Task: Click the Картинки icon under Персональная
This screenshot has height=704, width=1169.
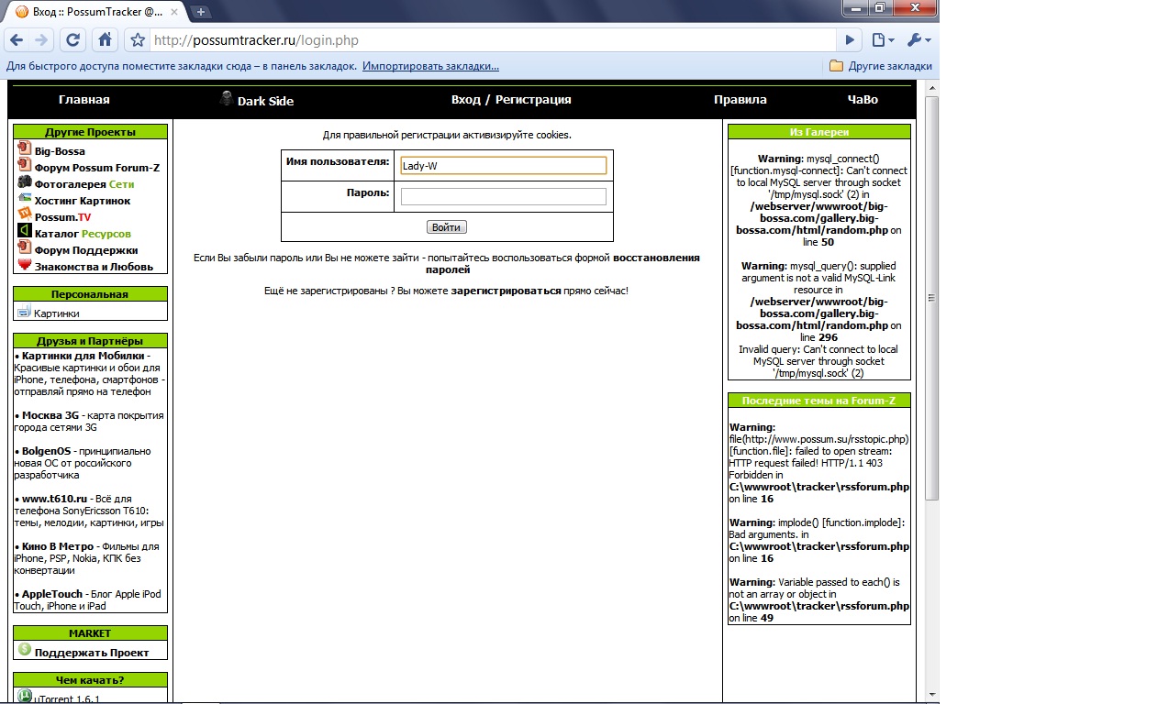Action: click(x=24, y=312)
